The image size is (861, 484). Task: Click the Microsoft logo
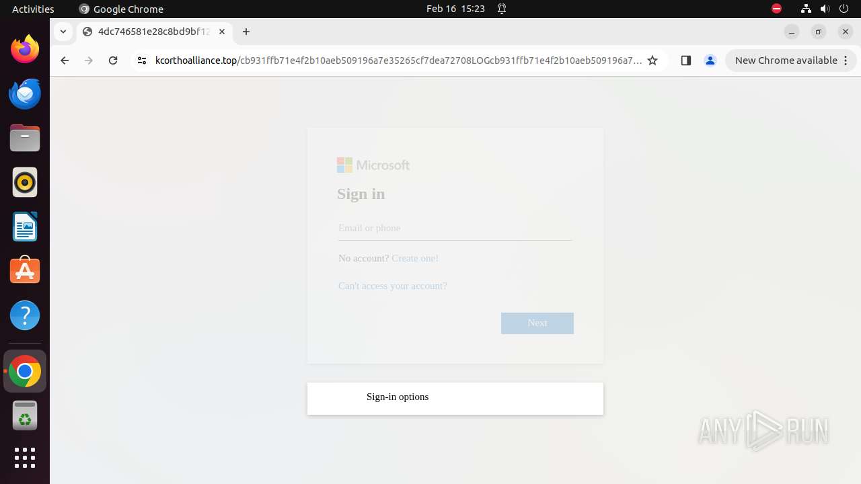click(x=373, y=165)
